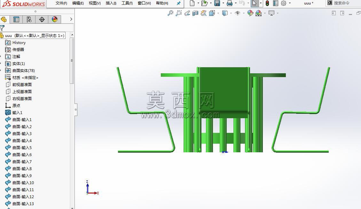Activate the Select cursor tool
This screenshot has height=209, width=361.
[x=255, y=3]
